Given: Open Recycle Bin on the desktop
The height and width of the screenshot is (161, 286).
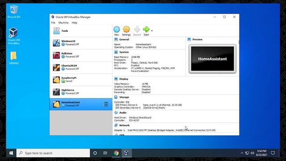Looking at the screenshot, I should click(x=14, y=12).
